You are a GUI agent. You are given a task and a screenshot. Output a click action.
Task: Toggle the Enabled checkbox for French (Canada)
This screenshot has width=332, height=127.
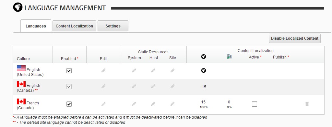pos(69,104)
